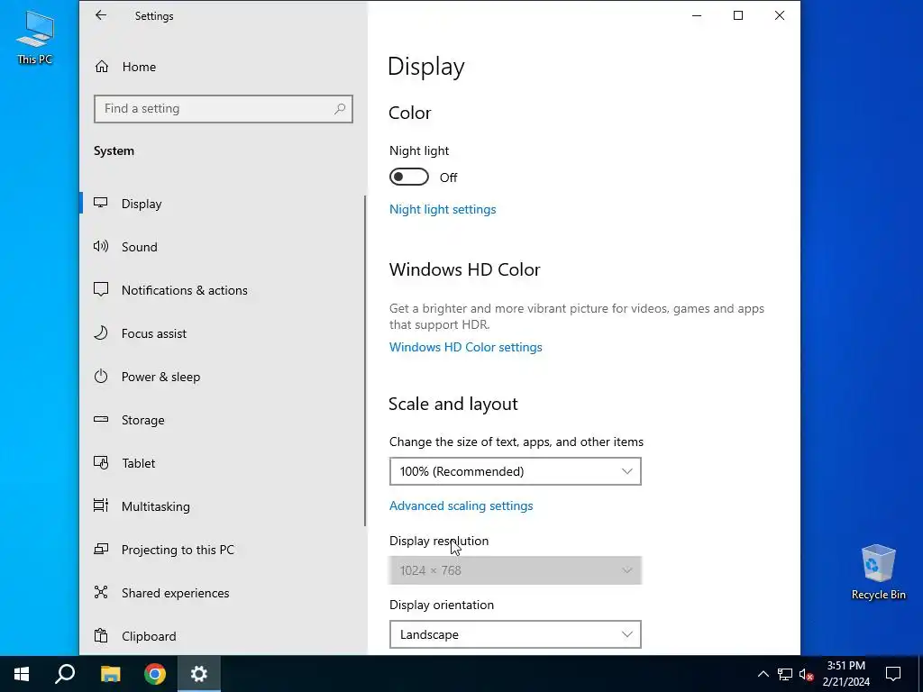
Task: Open the text size scaling dropdown
Action: click(x=515, y=471)
